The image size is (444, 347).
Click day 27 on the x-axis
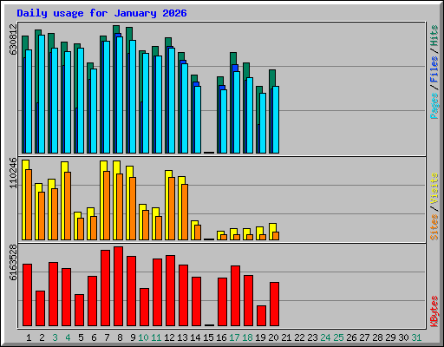pyautogui.click(x=364, y=337)
